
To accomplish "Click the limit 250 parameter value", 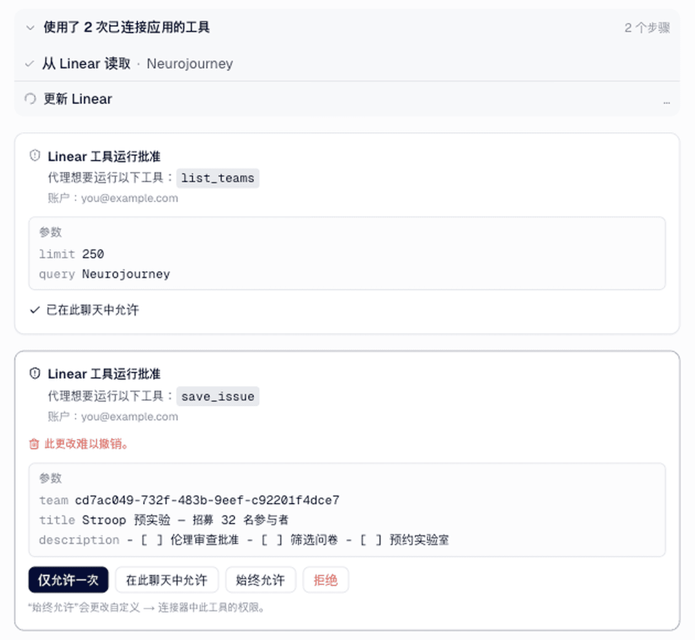I will (x=93, y=254).
